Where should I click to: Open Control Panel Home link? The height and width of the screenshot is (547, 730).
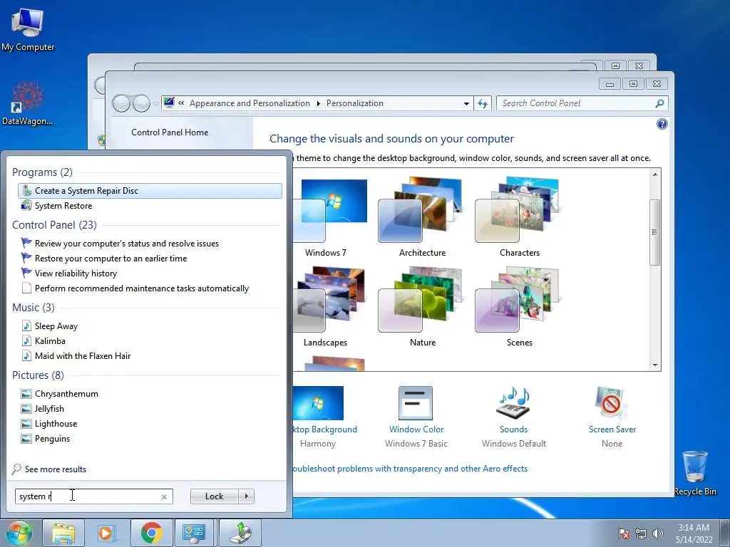170,132
